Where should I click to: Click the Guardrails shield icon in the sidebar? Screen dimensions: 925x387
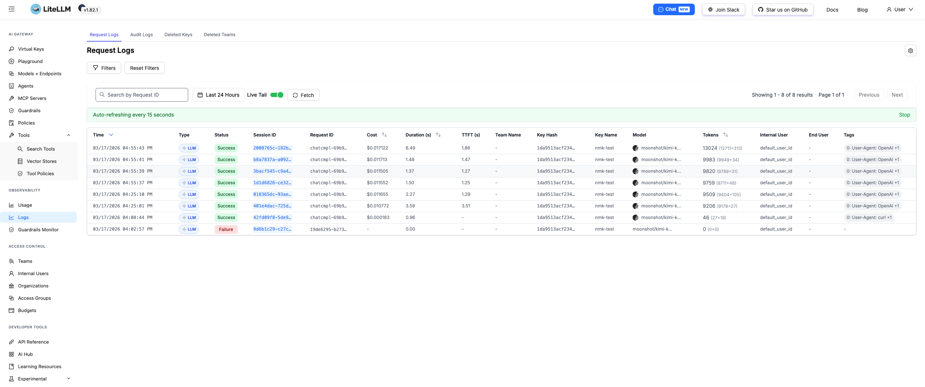point(12,111)
